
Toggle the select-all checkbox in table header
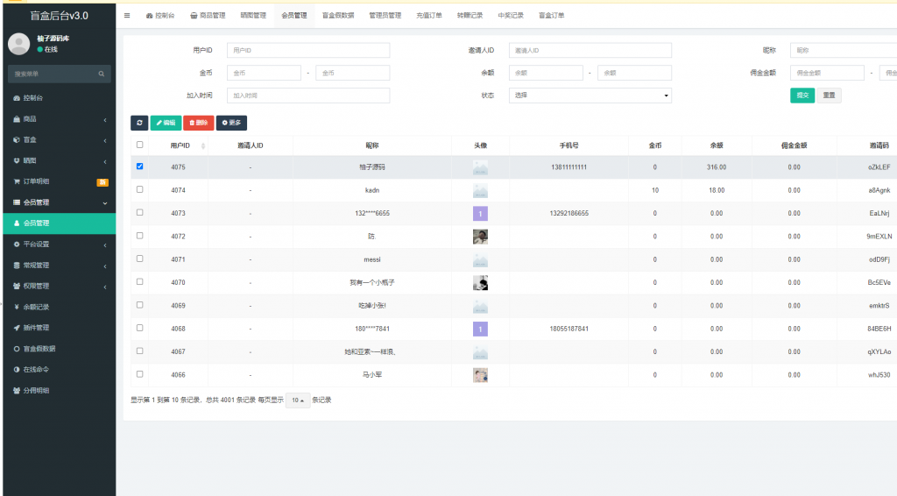tap(139, 145)
